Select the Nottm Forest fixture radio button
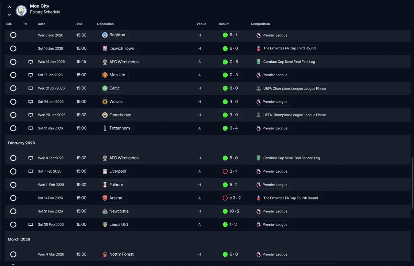Image resolution: width=414 pixels, height=266 pixels. click(13, 254)
